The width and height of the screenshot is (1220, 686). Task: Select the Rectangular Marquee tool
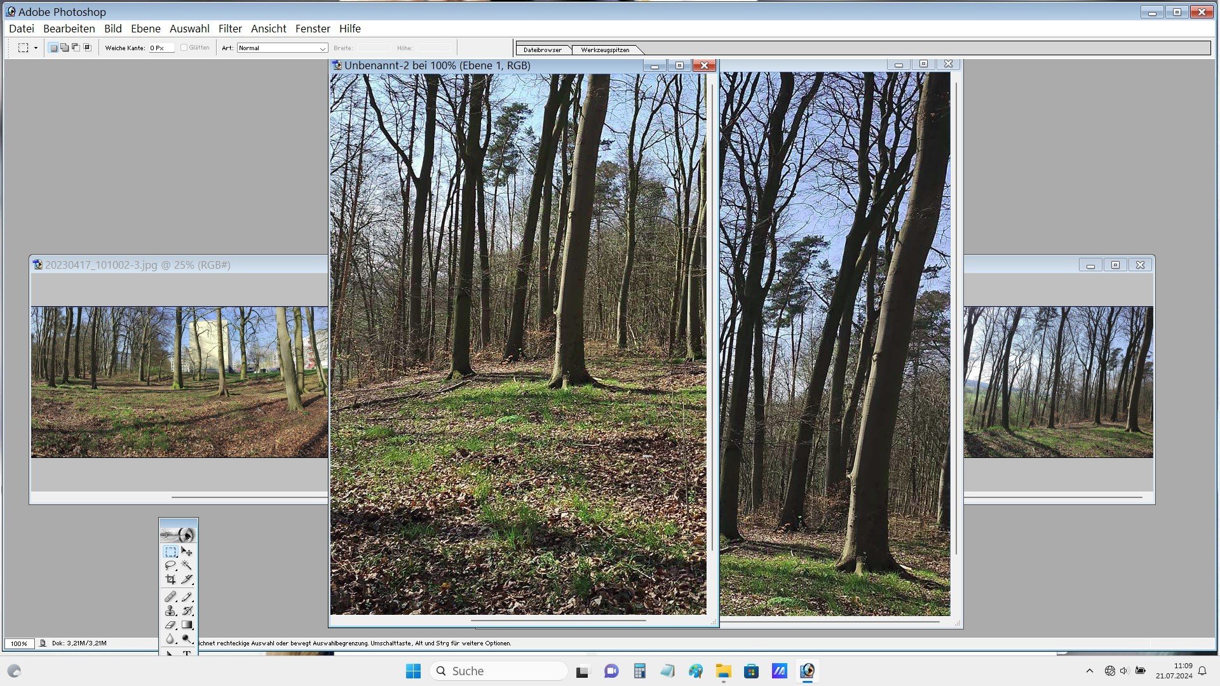click(x=170, y=551)
